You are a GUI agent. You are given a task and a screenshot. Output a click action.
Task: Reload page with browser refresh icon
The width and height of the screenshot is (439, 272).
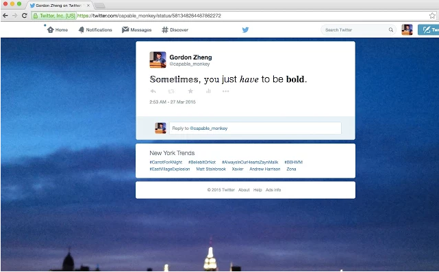pyautogui.click(x=25, y=15)
